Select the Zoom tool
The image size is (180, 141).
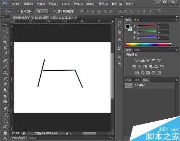(5, 138)
